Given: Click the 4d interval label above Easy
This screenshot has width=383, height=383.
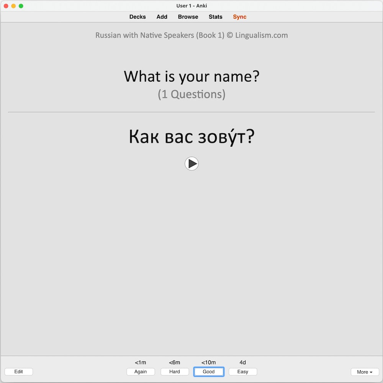Looking at the screenshot, I should tap(243, 362).
